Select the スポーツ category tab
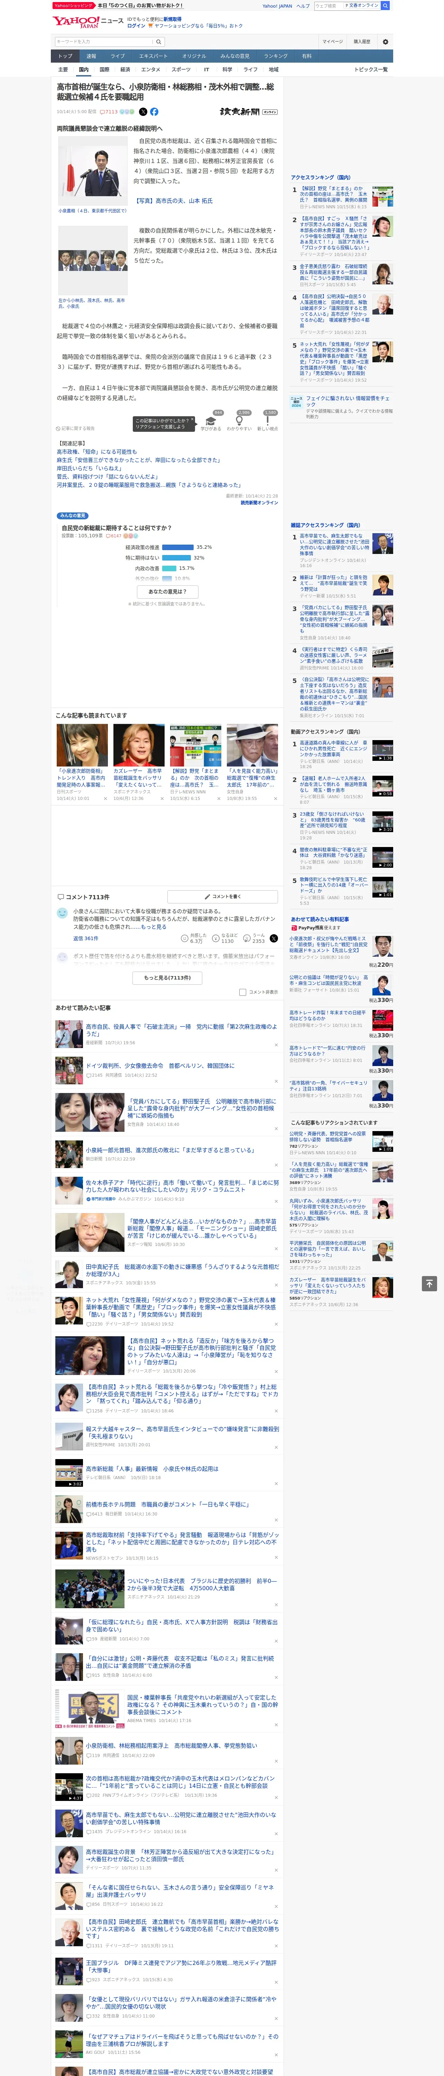This screenshot has height=2076, width=444. click(181, 69)
